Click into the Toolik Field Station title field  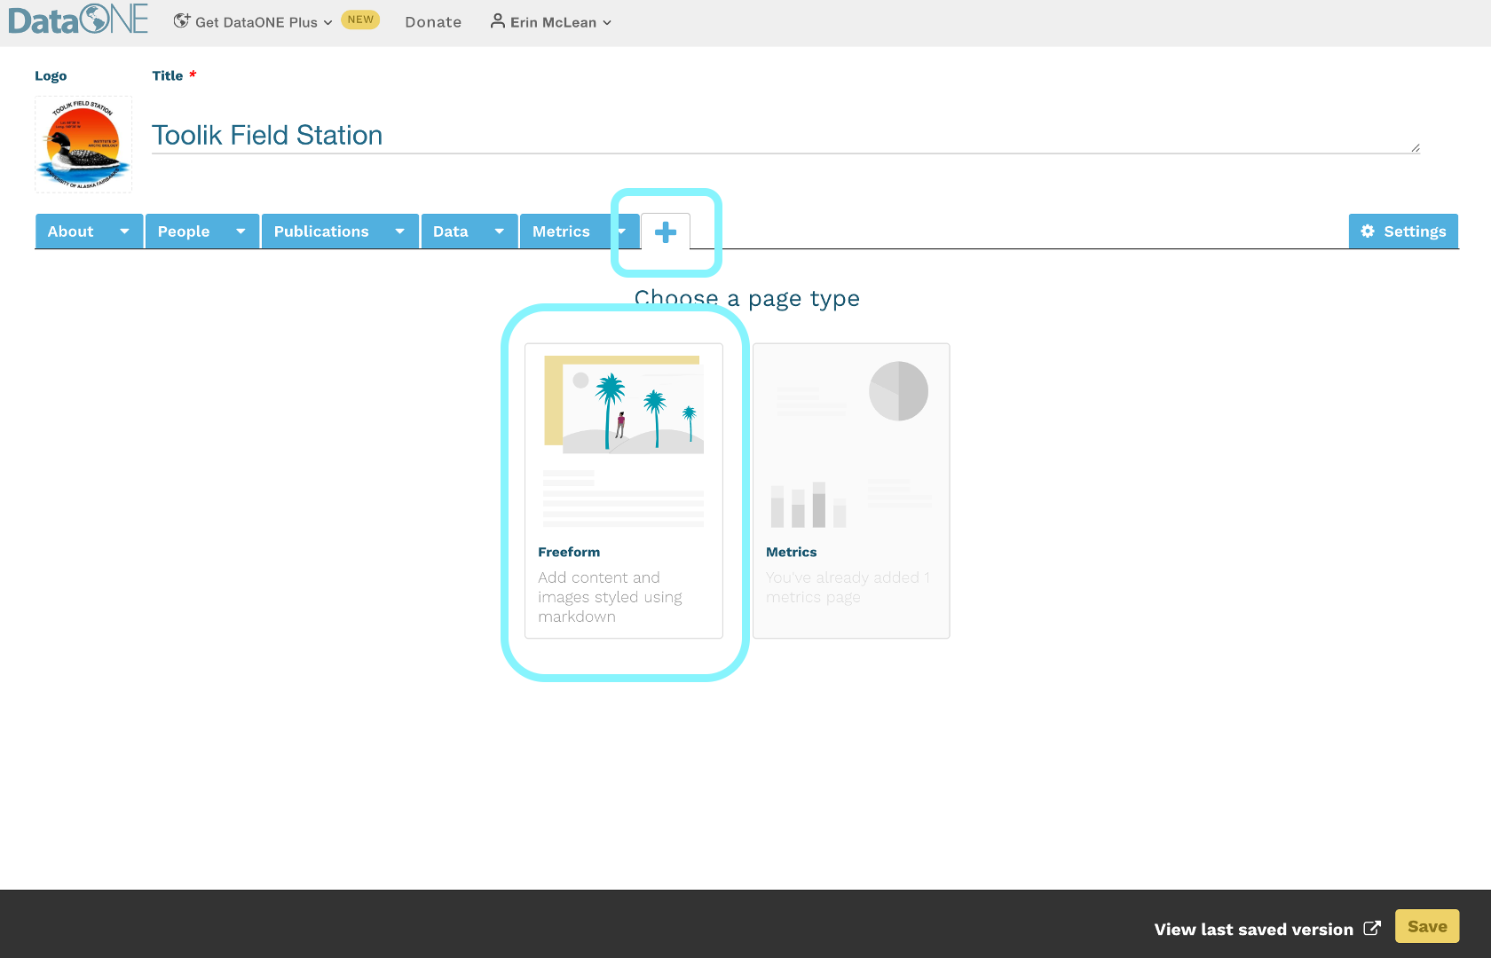click(x=785, y=135)
